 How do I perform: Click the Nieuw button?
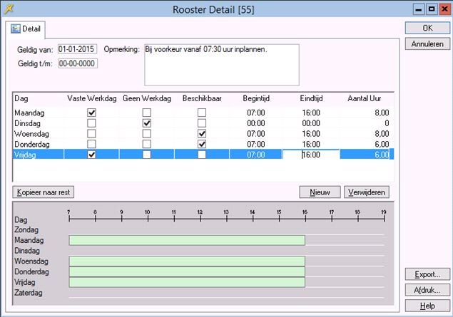click(320, 192)
